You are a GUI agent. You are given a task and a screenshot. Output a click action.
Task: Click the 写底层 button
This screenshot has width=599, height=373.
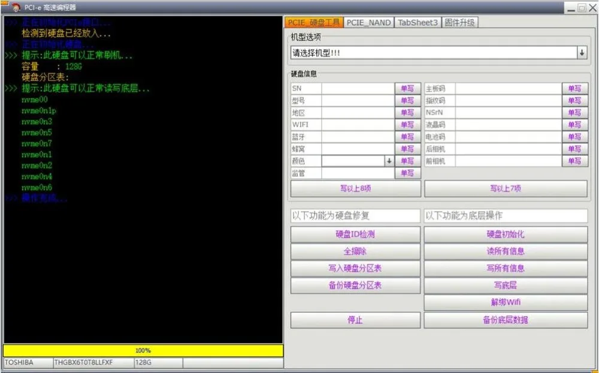pyautogui.click(x=506, y=285)
